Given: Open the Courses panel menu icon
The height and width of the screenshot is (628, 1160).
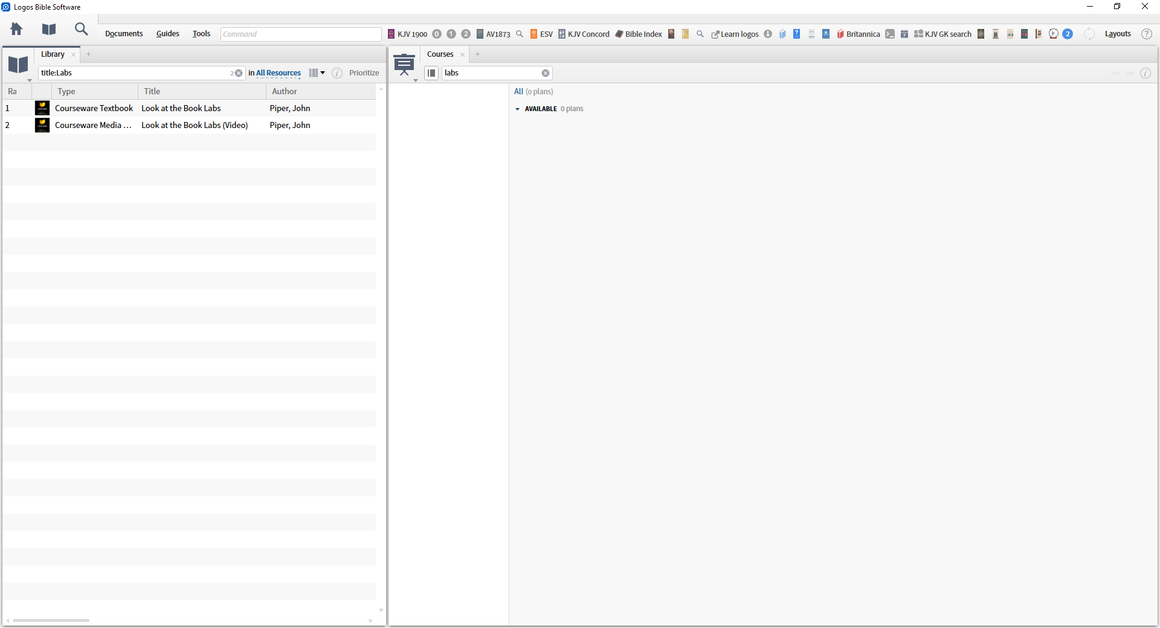Looking at the screenshot, I should click(x=404, y=65).
